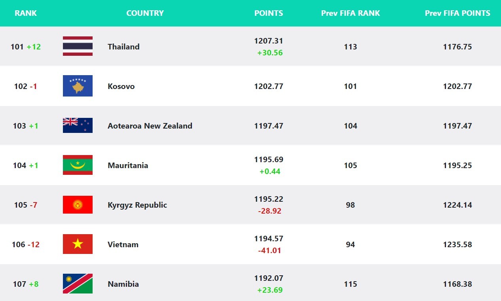Click the Aotearoa New Zealand link
The width and height of the screenshot is (501, 301).
pyautogui.click(x=150, y=126)
